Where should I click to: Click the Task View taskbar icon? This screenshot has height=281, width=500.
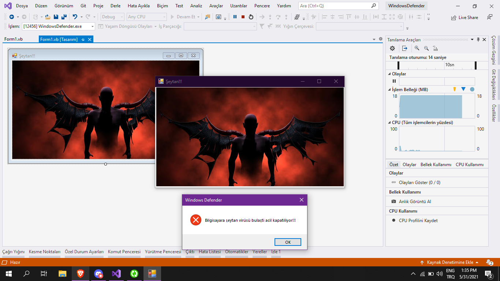coord(44,273)
